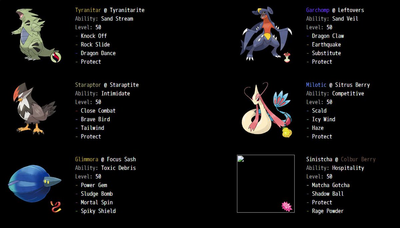Click the Substitute move

tap(326, 53)
